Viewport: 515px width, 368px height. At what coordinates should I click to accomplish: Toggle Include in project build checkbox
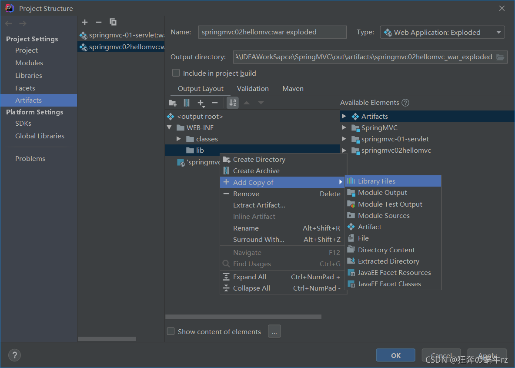pos(176,73)
